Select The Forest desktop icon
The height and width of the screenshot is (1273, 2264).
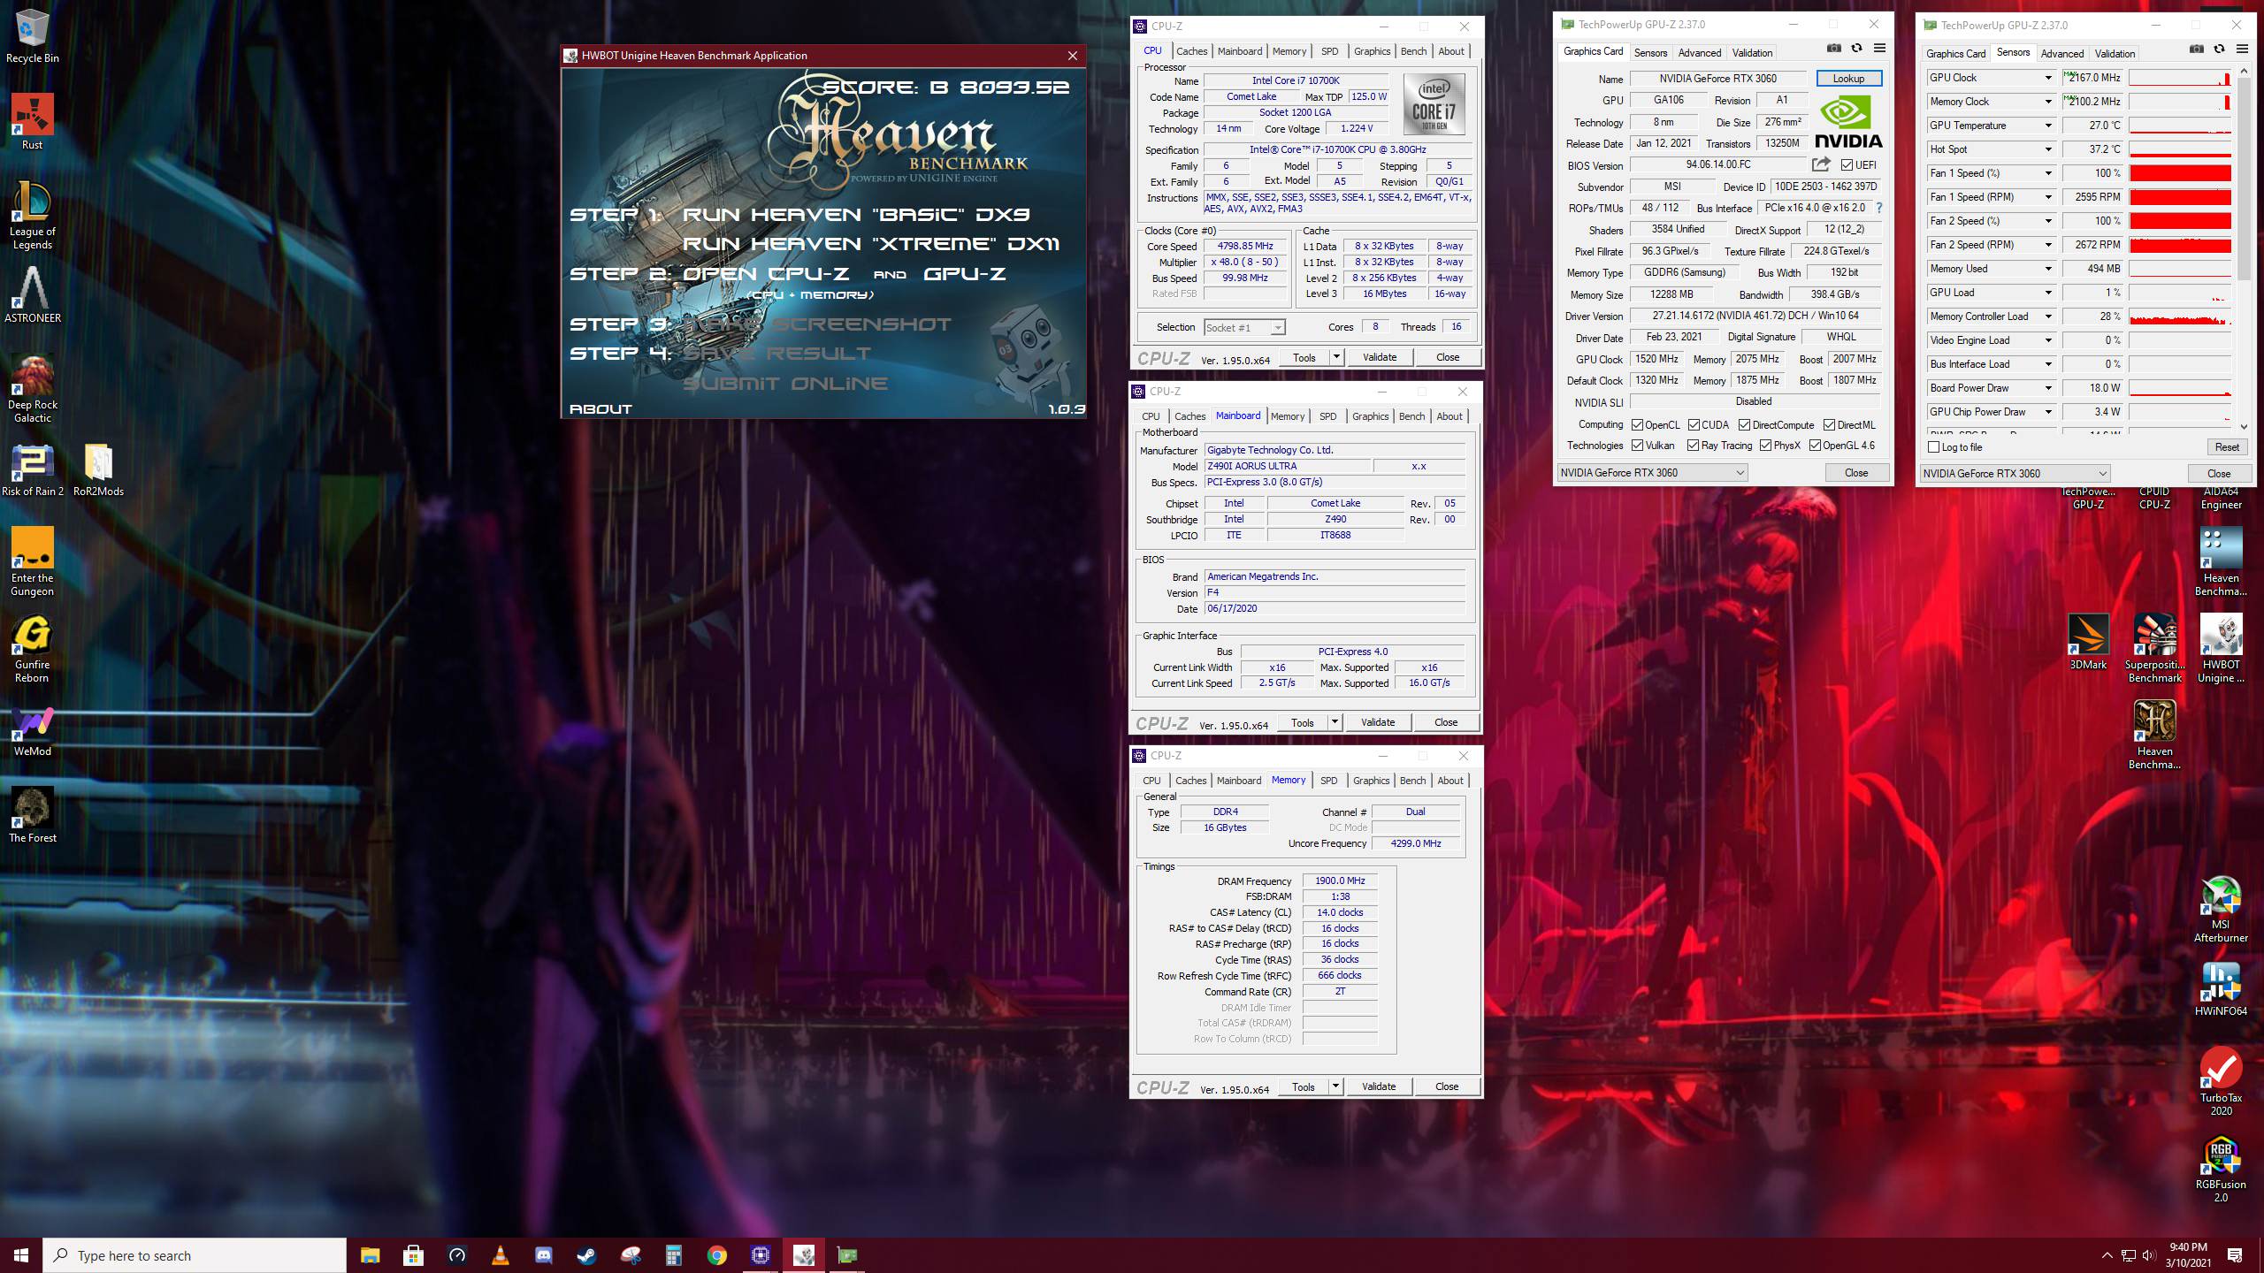[32, 814]
